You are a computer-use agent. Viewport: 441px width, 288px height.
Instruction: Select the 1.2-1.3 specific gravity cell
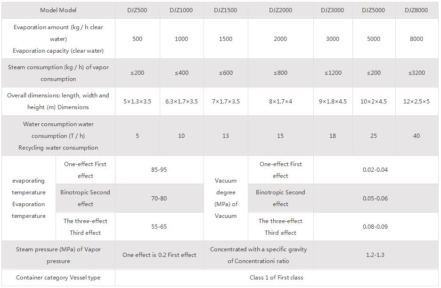pos(375,255)
